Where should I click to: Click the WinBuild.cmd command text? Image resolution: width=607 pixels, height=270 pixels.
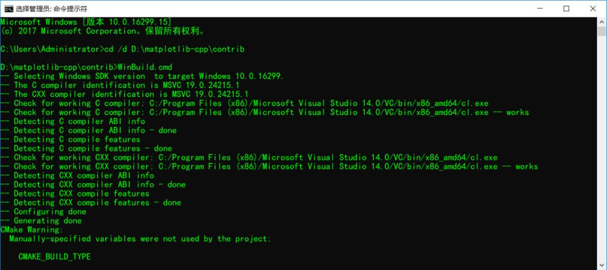coord(145,67)
